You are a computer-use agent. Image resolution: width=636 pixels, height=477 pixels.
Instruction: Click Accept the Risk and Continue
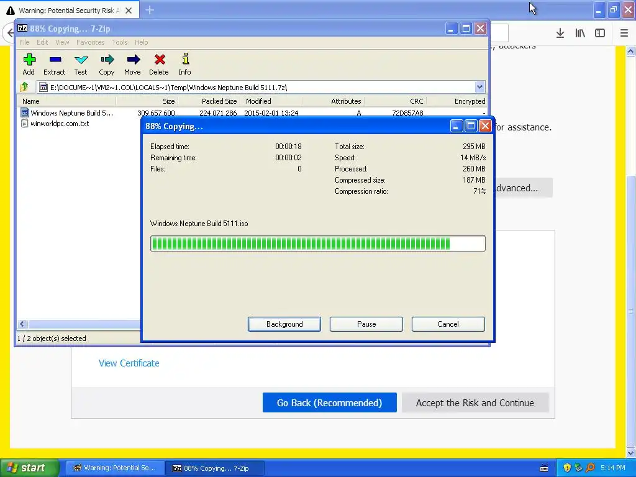pos(475,402)
